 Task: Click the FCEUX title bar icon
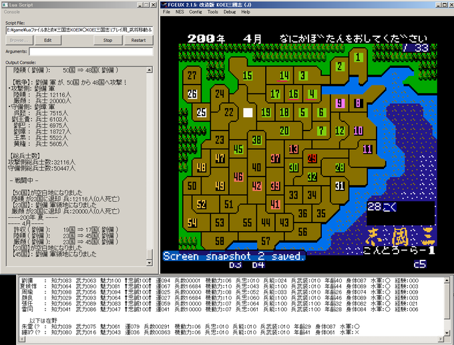164,5
